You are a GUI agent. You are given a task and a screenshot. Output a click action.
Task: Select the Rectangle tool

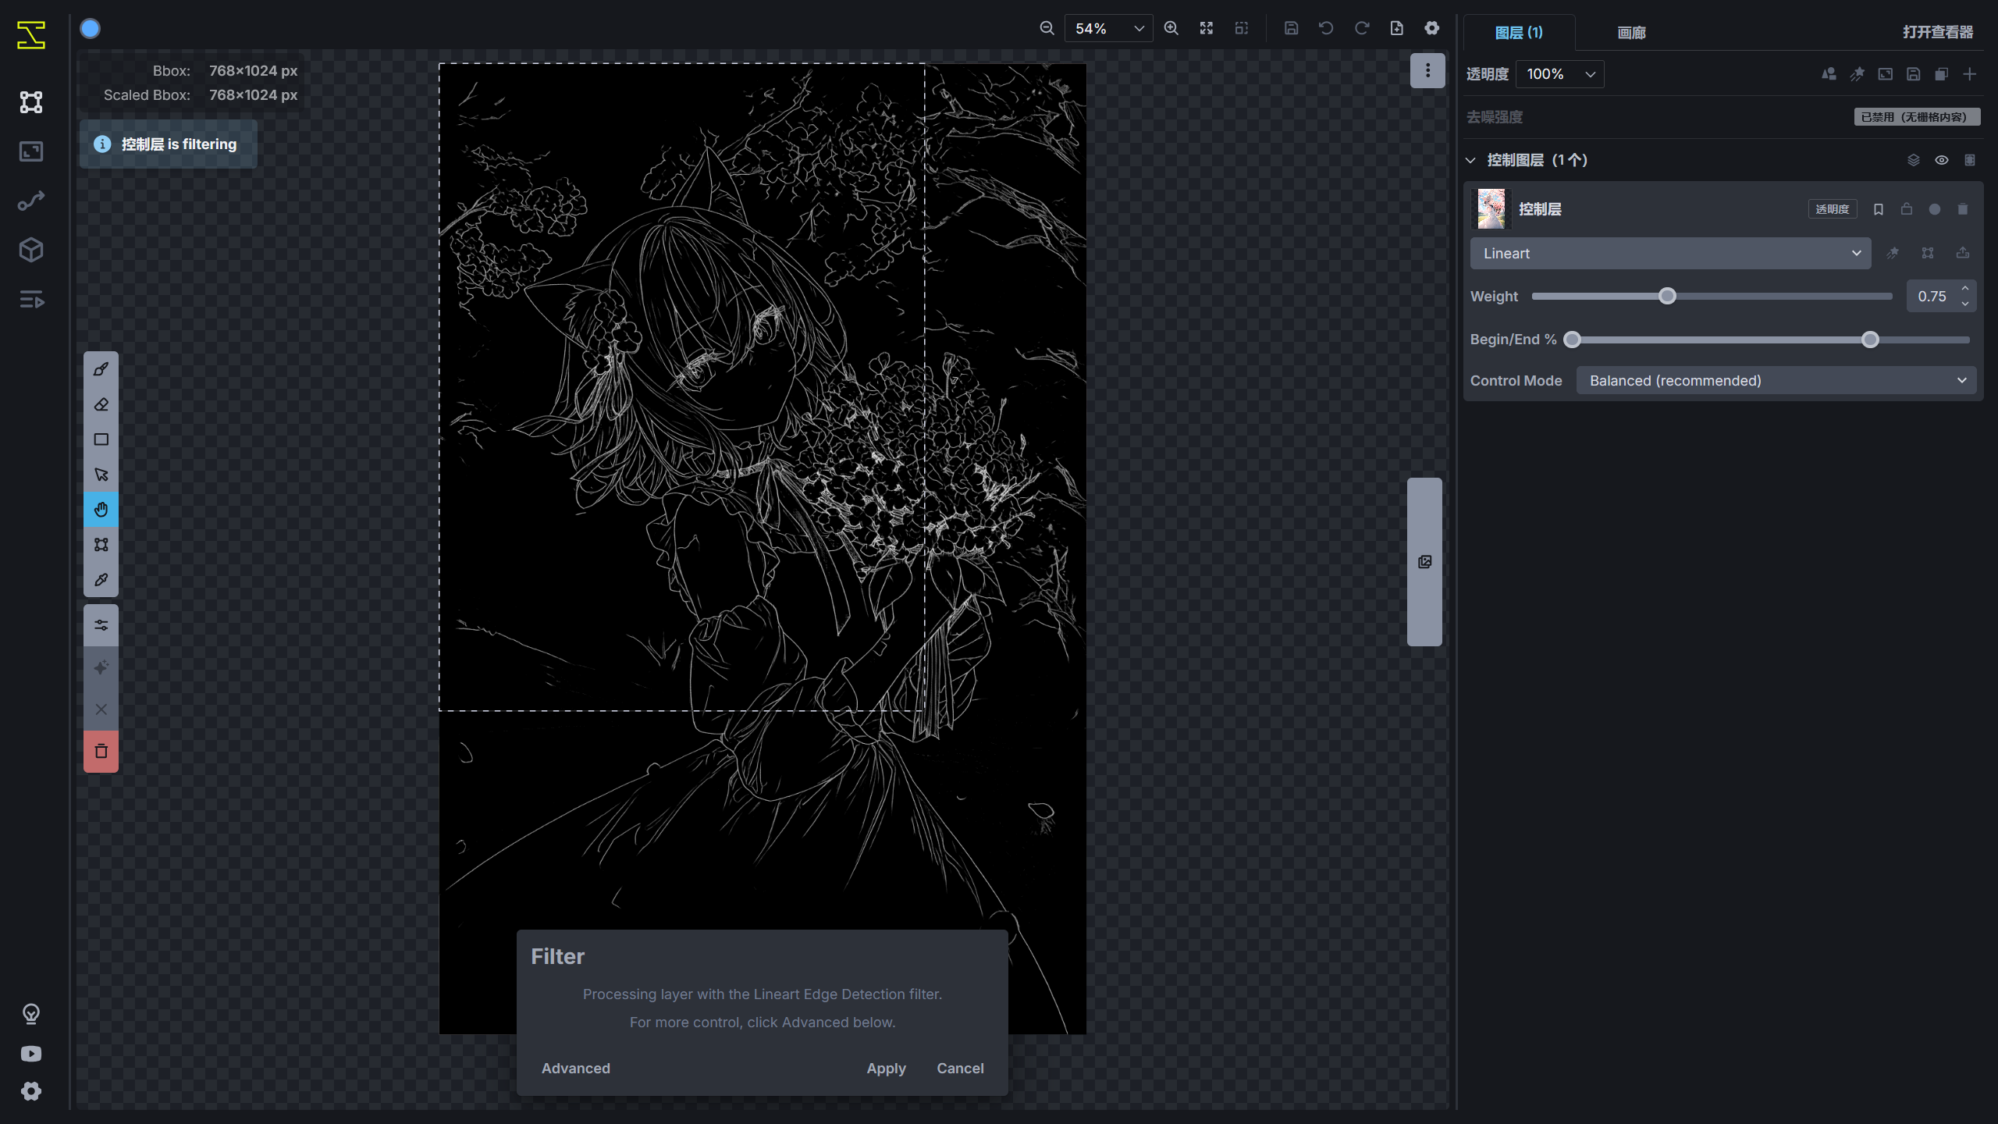tap(101, 439)
